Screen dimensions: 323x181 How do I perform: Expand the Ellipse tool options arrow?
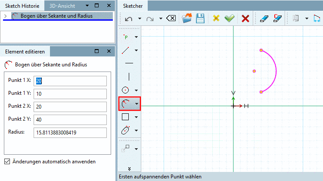click(136, 131)
